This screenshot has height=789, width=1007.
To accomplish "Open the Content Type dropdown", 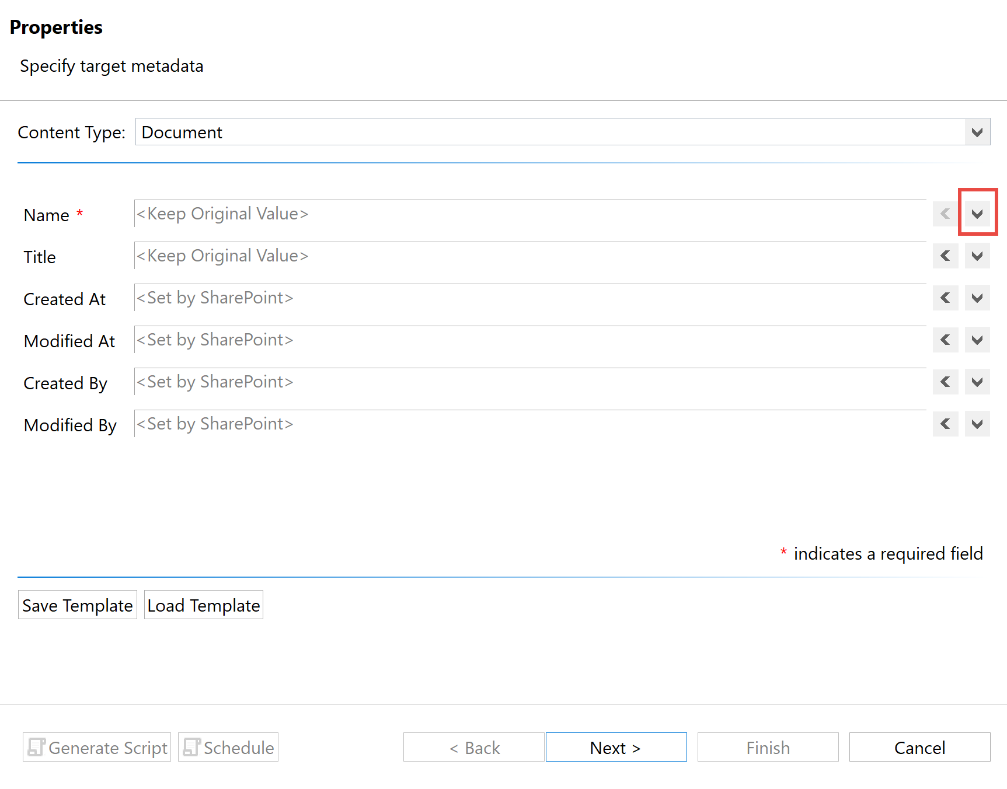I will (x=977, y=132).
